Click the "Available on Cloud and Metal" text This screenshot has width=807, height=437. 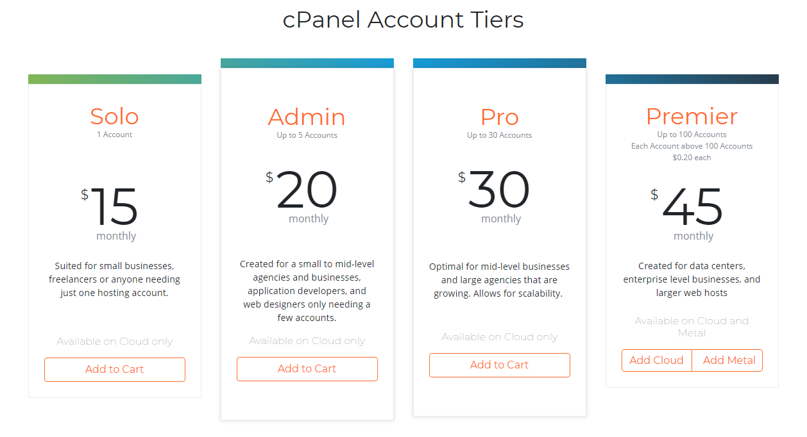pyautogui.click(x=692, y=327)
